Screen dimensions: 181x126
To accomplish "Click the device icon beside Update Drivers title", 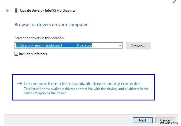I will pyautogui.click(x=16, y=10).
